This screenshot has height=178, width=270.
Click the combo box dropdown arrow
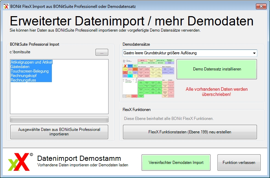254,53
